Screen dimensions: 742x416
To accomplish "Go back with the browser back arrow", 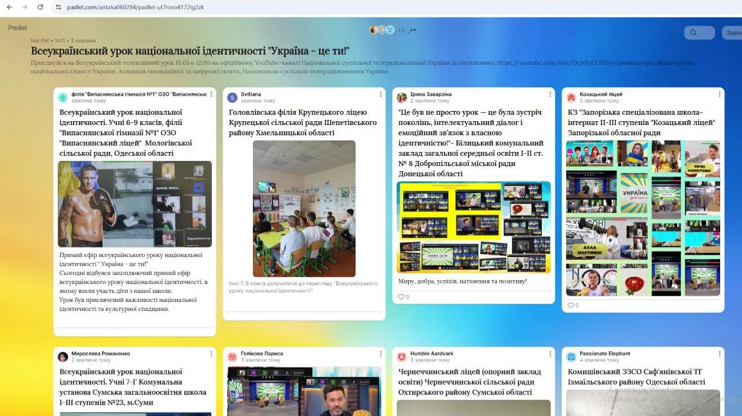I will point(9,7).
